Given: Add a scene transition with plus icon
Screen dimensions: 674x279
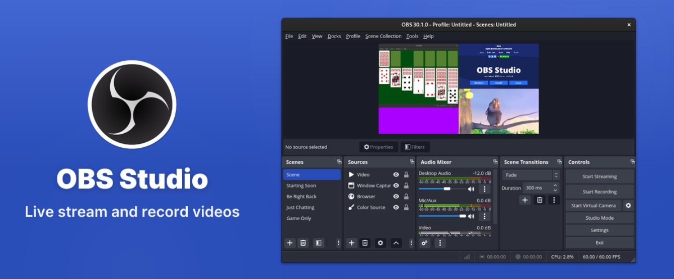Looking at the screenshot, I should tap(525, 200).
